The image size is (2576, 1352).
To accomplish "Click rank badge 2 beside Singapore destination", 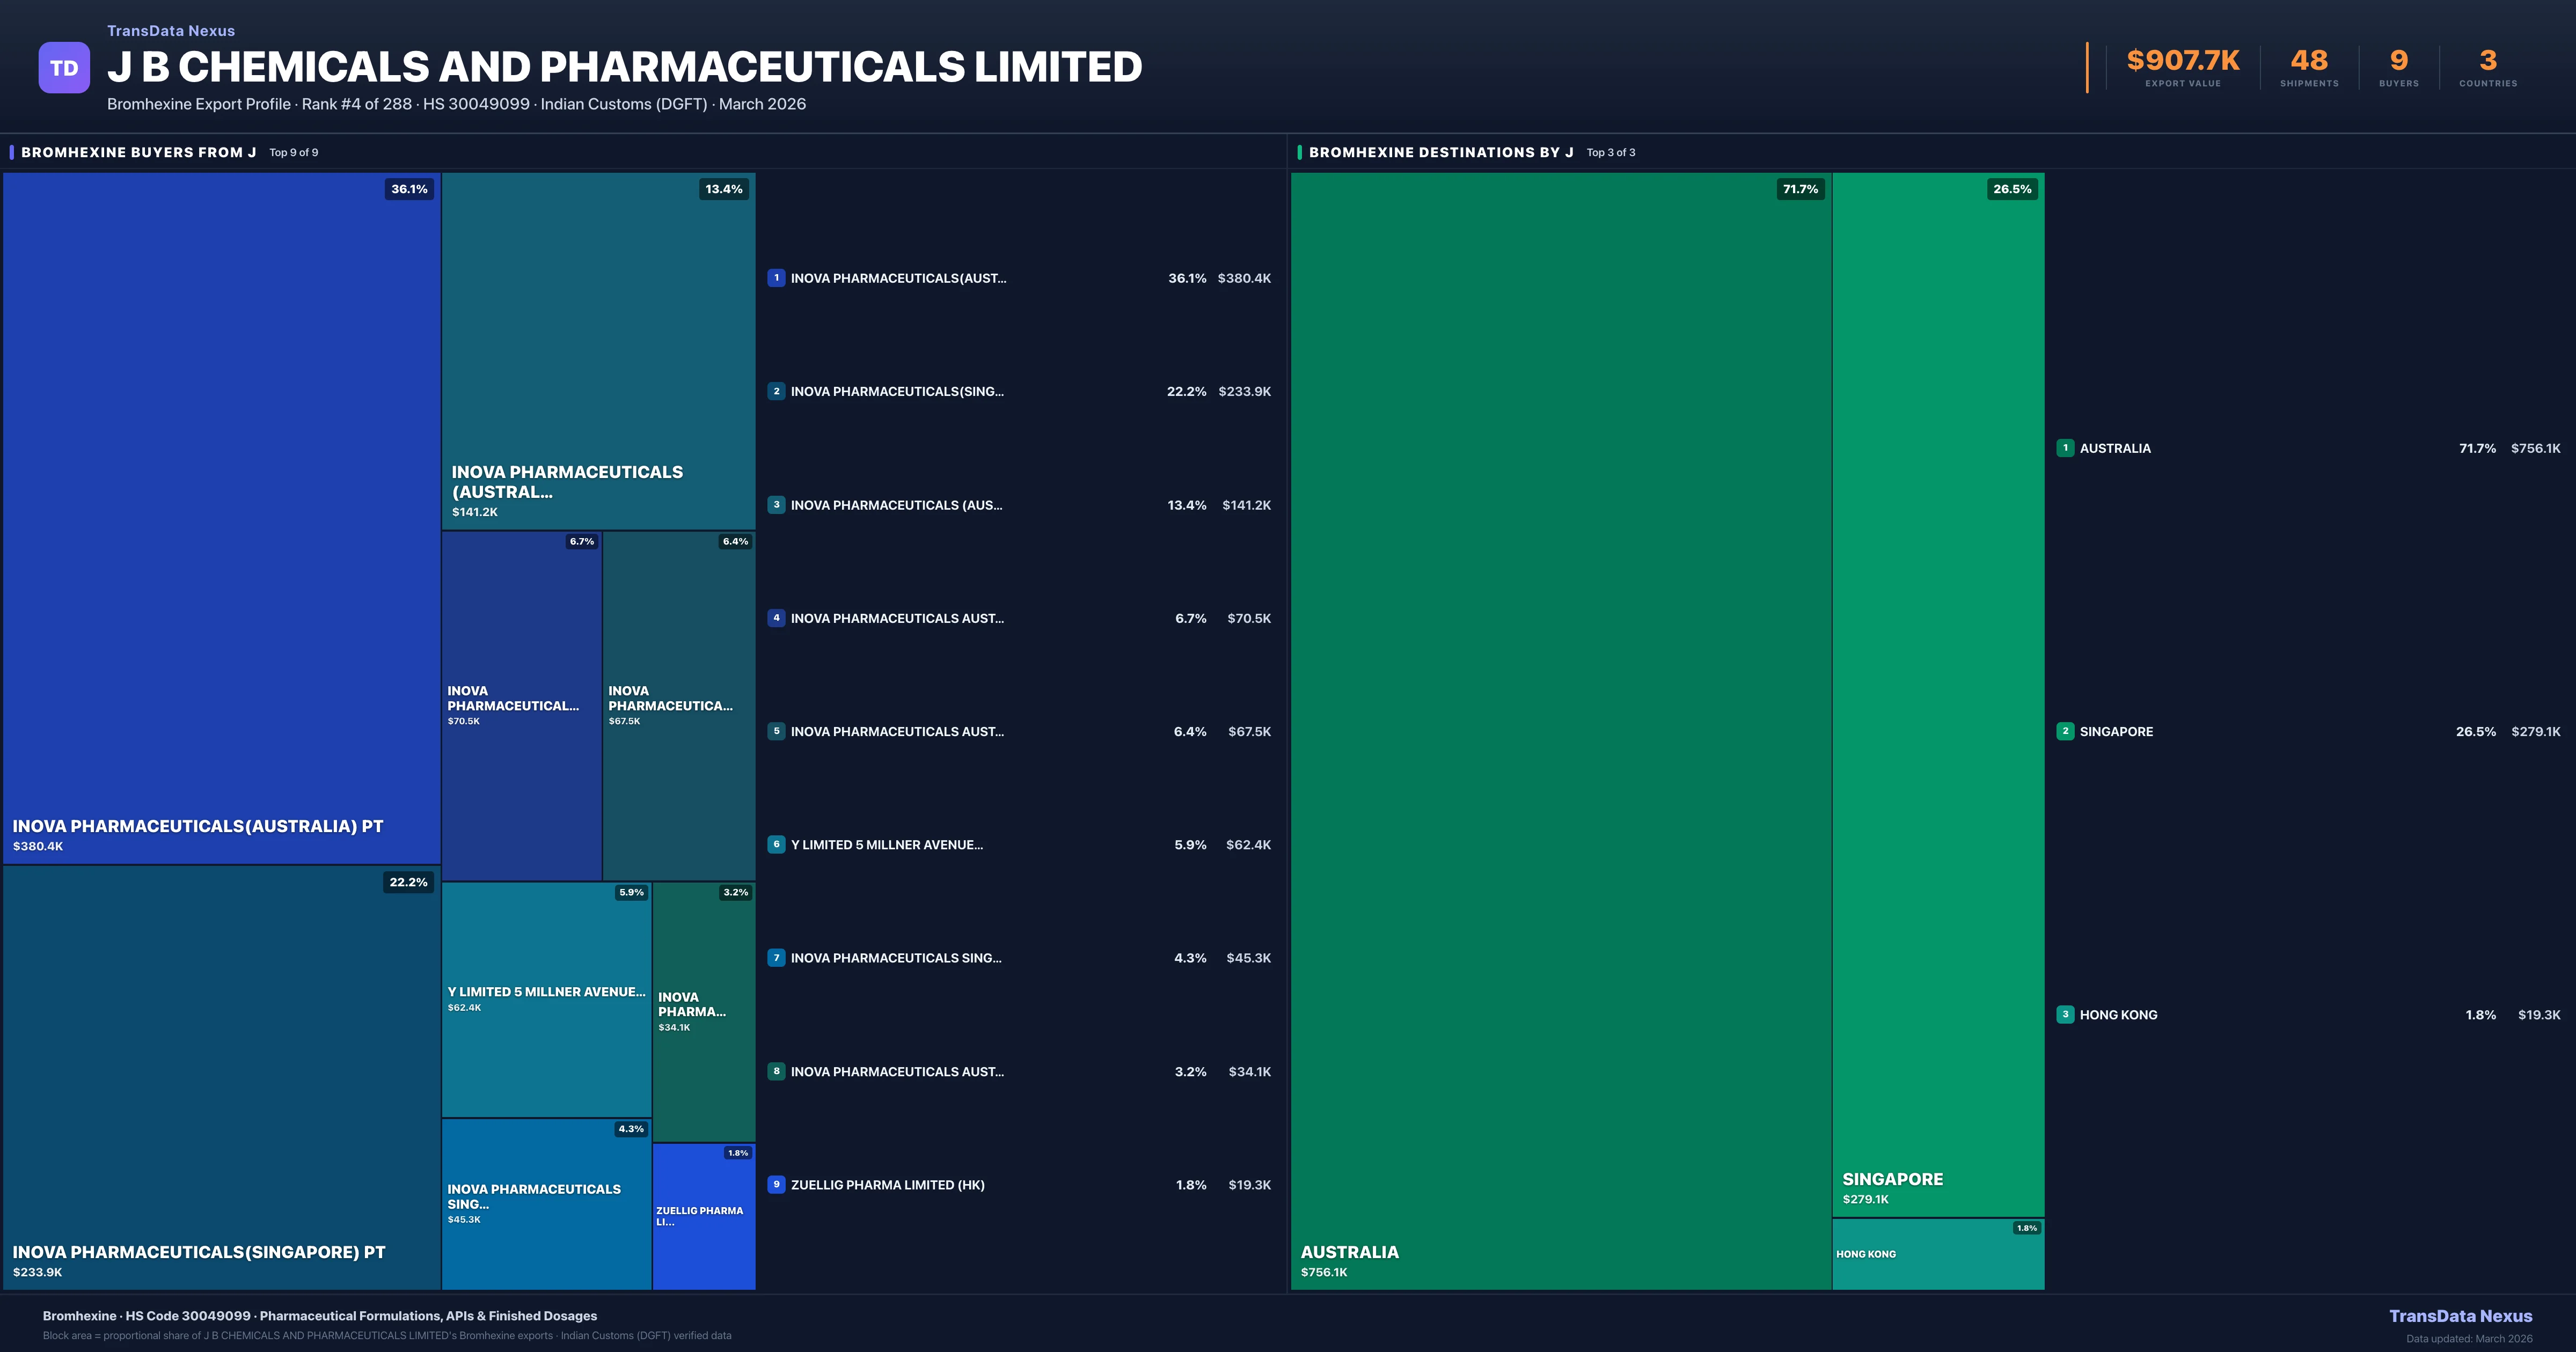I will tap(2065, 731).
